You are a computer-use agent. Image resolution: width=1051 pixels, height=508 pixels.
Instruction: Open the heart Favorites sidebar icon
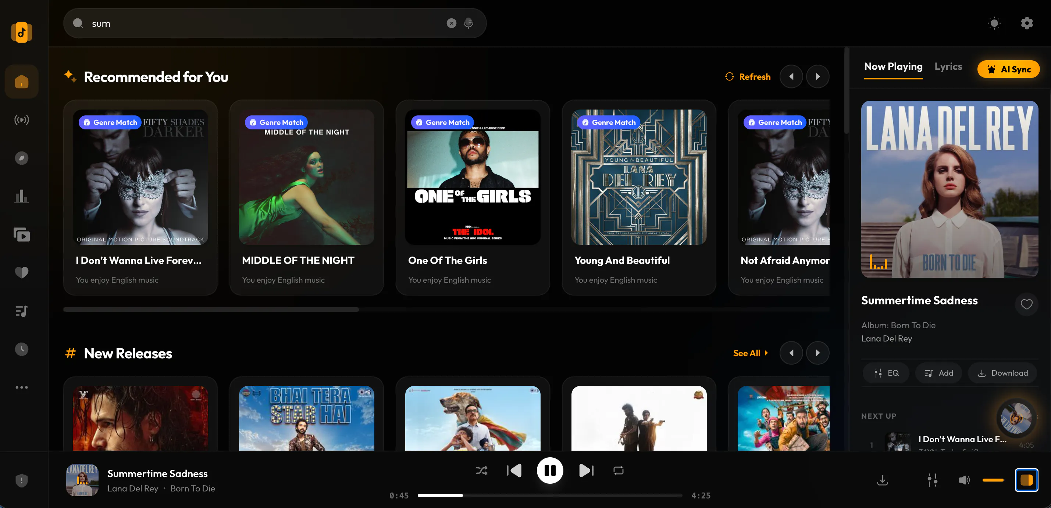22,272
